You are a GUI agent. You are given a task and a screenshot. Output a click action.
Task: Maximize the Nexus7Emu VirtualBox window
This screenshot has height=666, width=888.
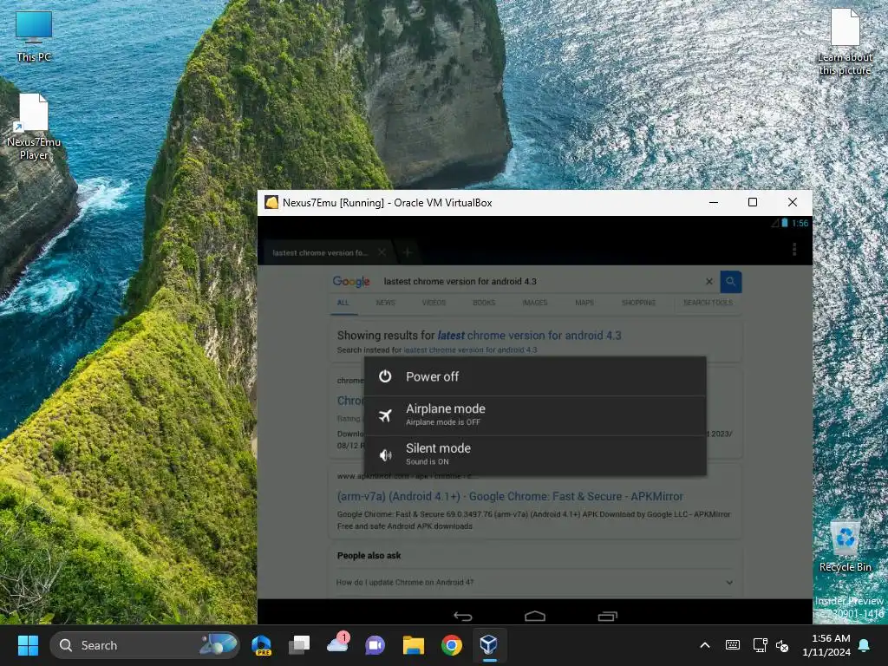point(753,202)
